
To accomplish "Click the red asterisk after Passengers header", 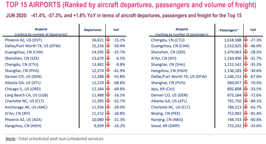I will pyautogui.click(x=238, y=30).
